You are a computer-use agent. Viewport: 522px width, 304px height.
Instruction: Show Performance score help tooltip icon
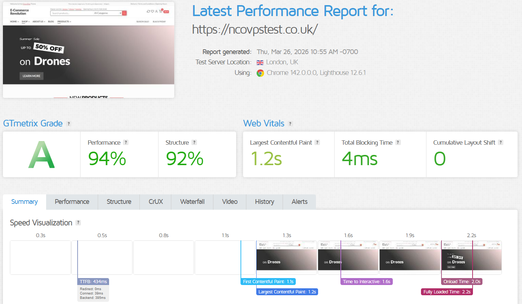pos(126,142)
